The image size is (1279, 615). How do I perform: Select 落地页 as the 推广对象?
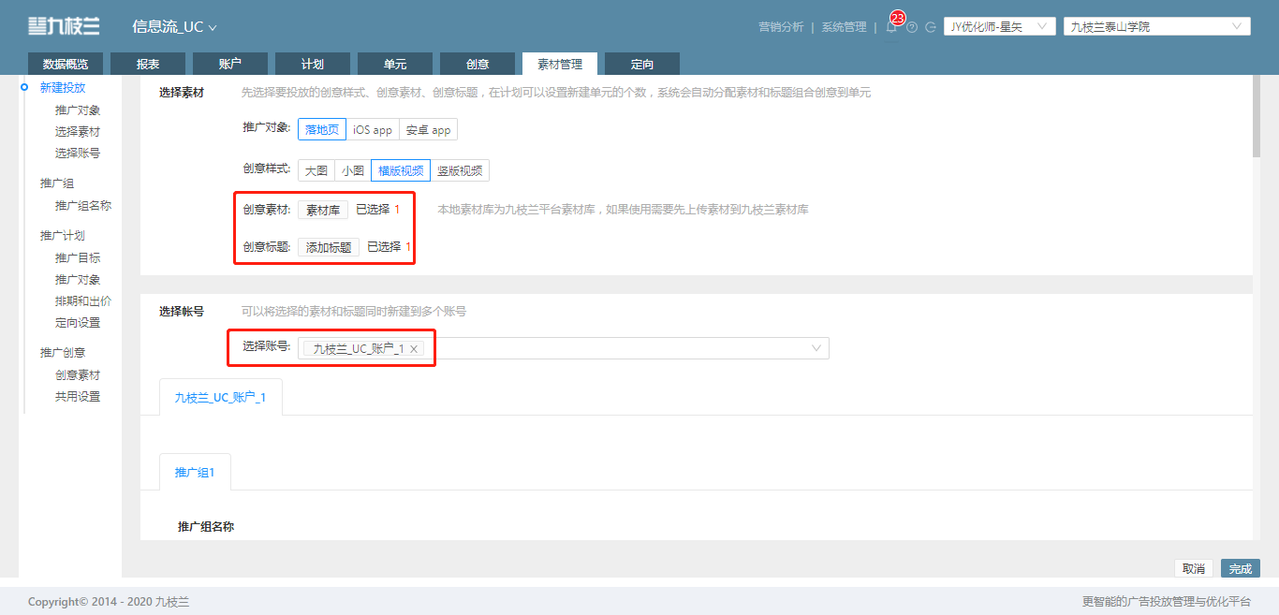[322, 129]
